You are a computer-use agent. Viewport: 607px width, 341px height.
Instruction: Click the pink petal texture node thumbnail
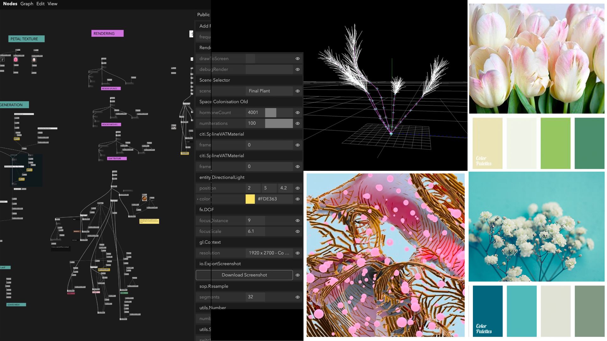click(15, 59)
